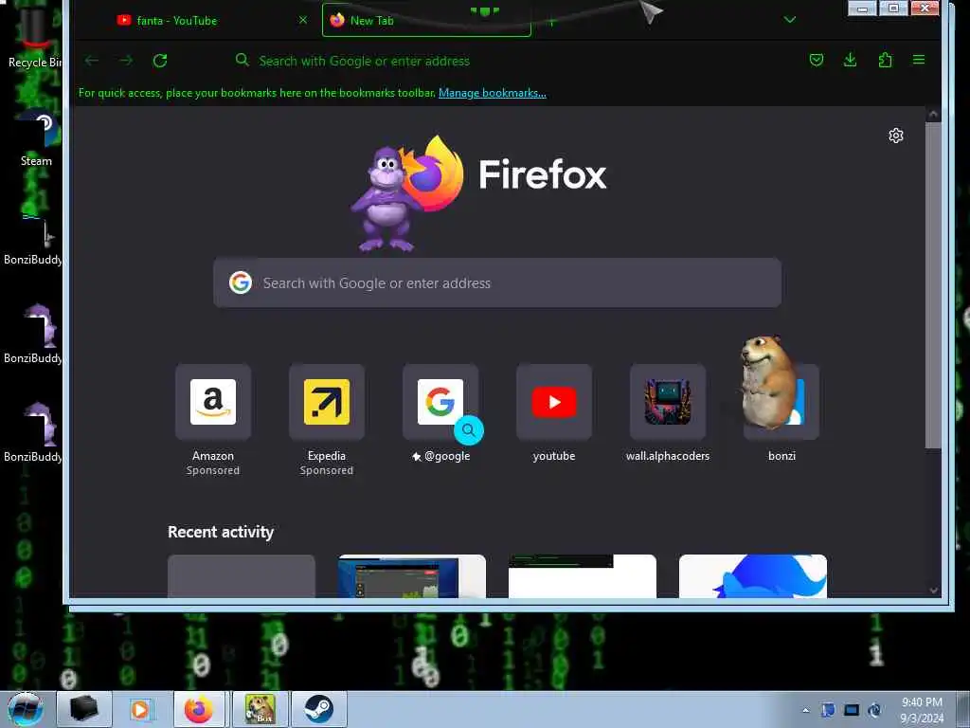The image size is (970, 728).
Task: Open the black folder taskbar icon
Action: pyautogui.click(x=84, y=709)
